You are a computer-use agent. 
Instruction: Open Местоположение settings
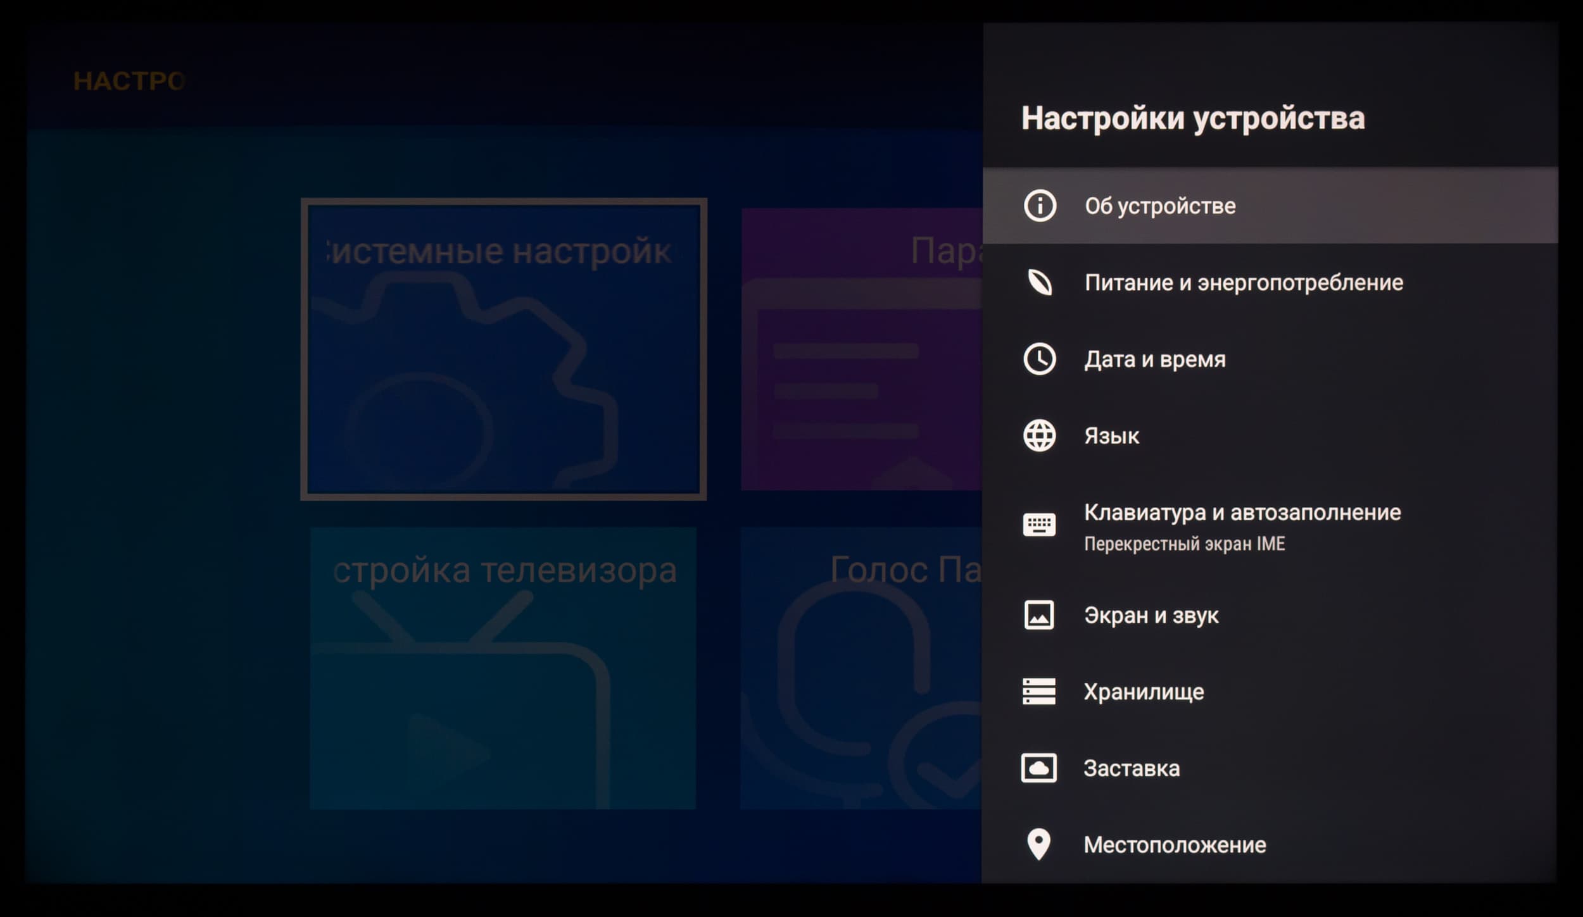[1175, 845]
